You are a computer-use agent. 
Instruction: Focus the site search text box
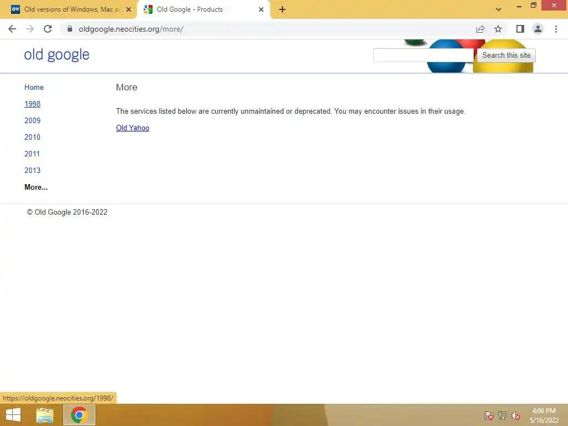(x=423, y=55)
